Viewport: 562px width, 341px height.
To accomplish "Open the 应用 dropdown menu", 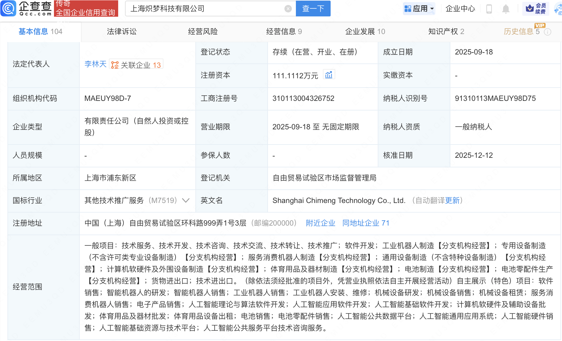I will pos(419,9).
